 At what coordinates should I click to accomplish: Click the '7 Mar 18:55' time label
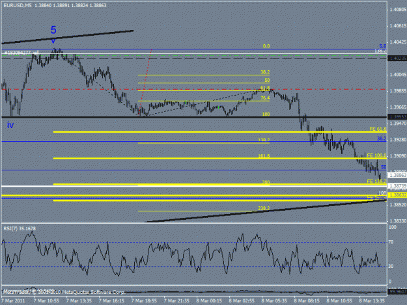[144, 301]
